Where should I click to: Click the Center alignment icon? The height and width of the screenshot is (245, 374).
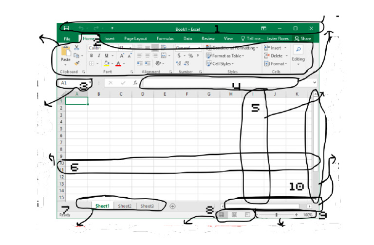coord(148,56)
